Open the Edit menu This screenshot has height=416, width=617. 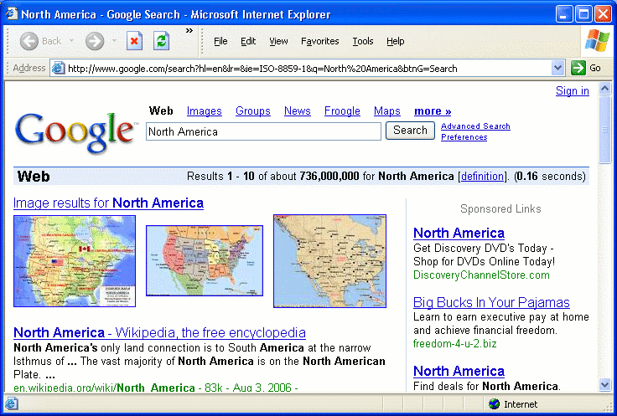[x=248, y=41]
